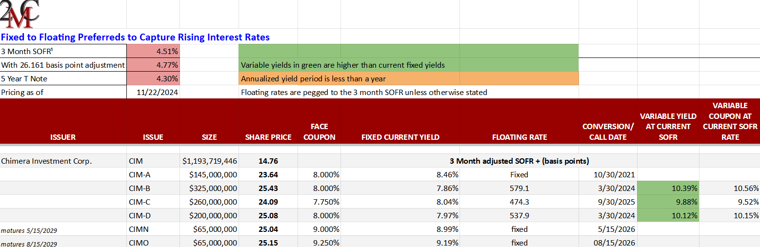The image size is (760, 247).
Task: Click the 10.56% variable coupon cell
Action: 730,188
